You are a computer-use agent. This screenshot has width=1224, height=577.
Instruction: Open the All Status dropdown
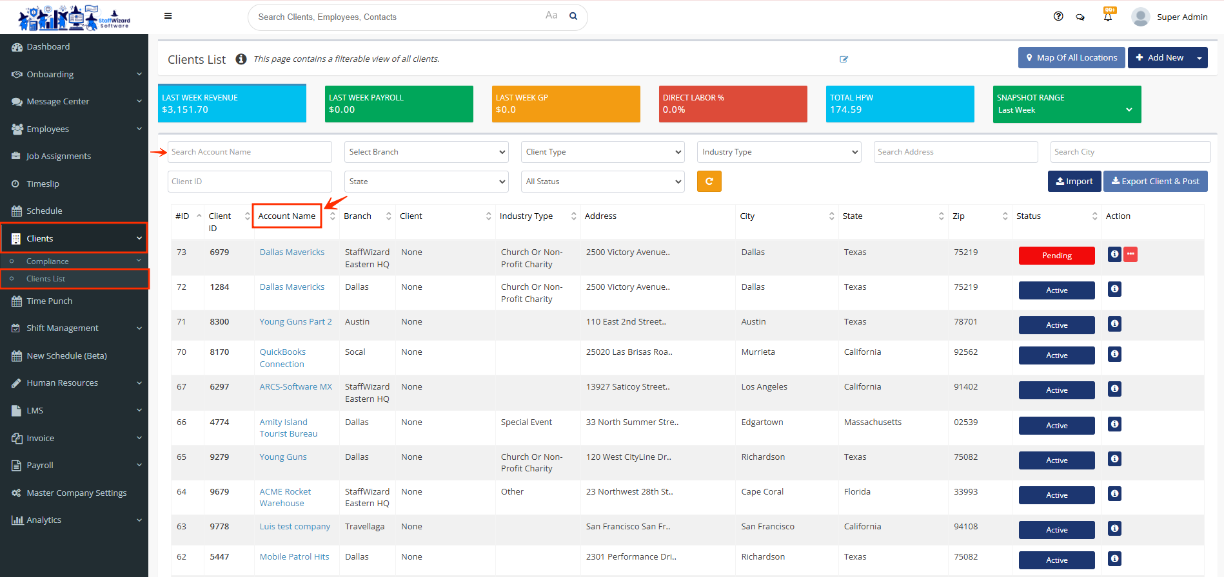tap(602, 182)
